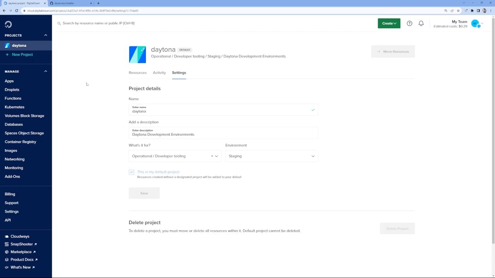The height and width of the screenshot is (278, 495).
Task: Go to Billing in the sidebar
Action: click(x=10, y=194)
